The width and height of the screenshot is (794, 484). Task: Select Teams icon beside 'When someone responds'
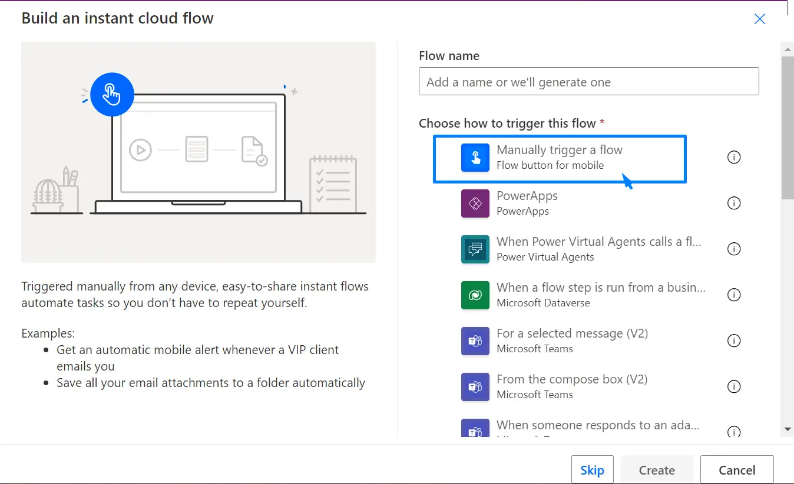[x=475, y=428]
